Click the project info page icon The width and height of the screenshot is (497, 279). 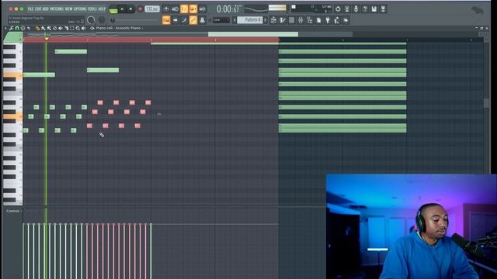318,20
